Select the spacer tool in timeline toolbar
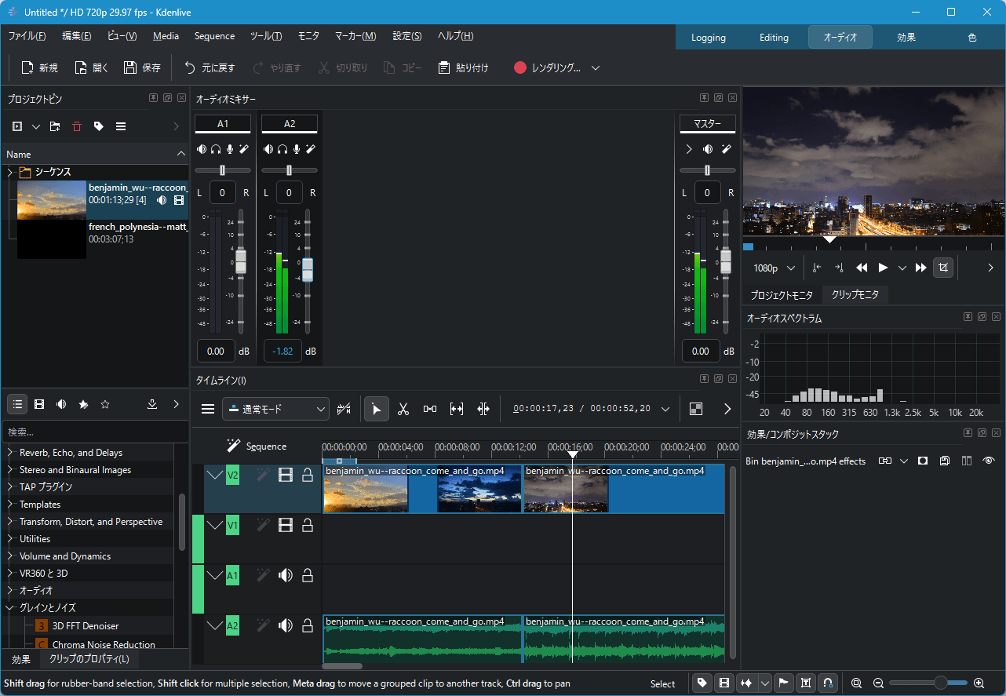The image size is (1006, 696). click(430, 409)
